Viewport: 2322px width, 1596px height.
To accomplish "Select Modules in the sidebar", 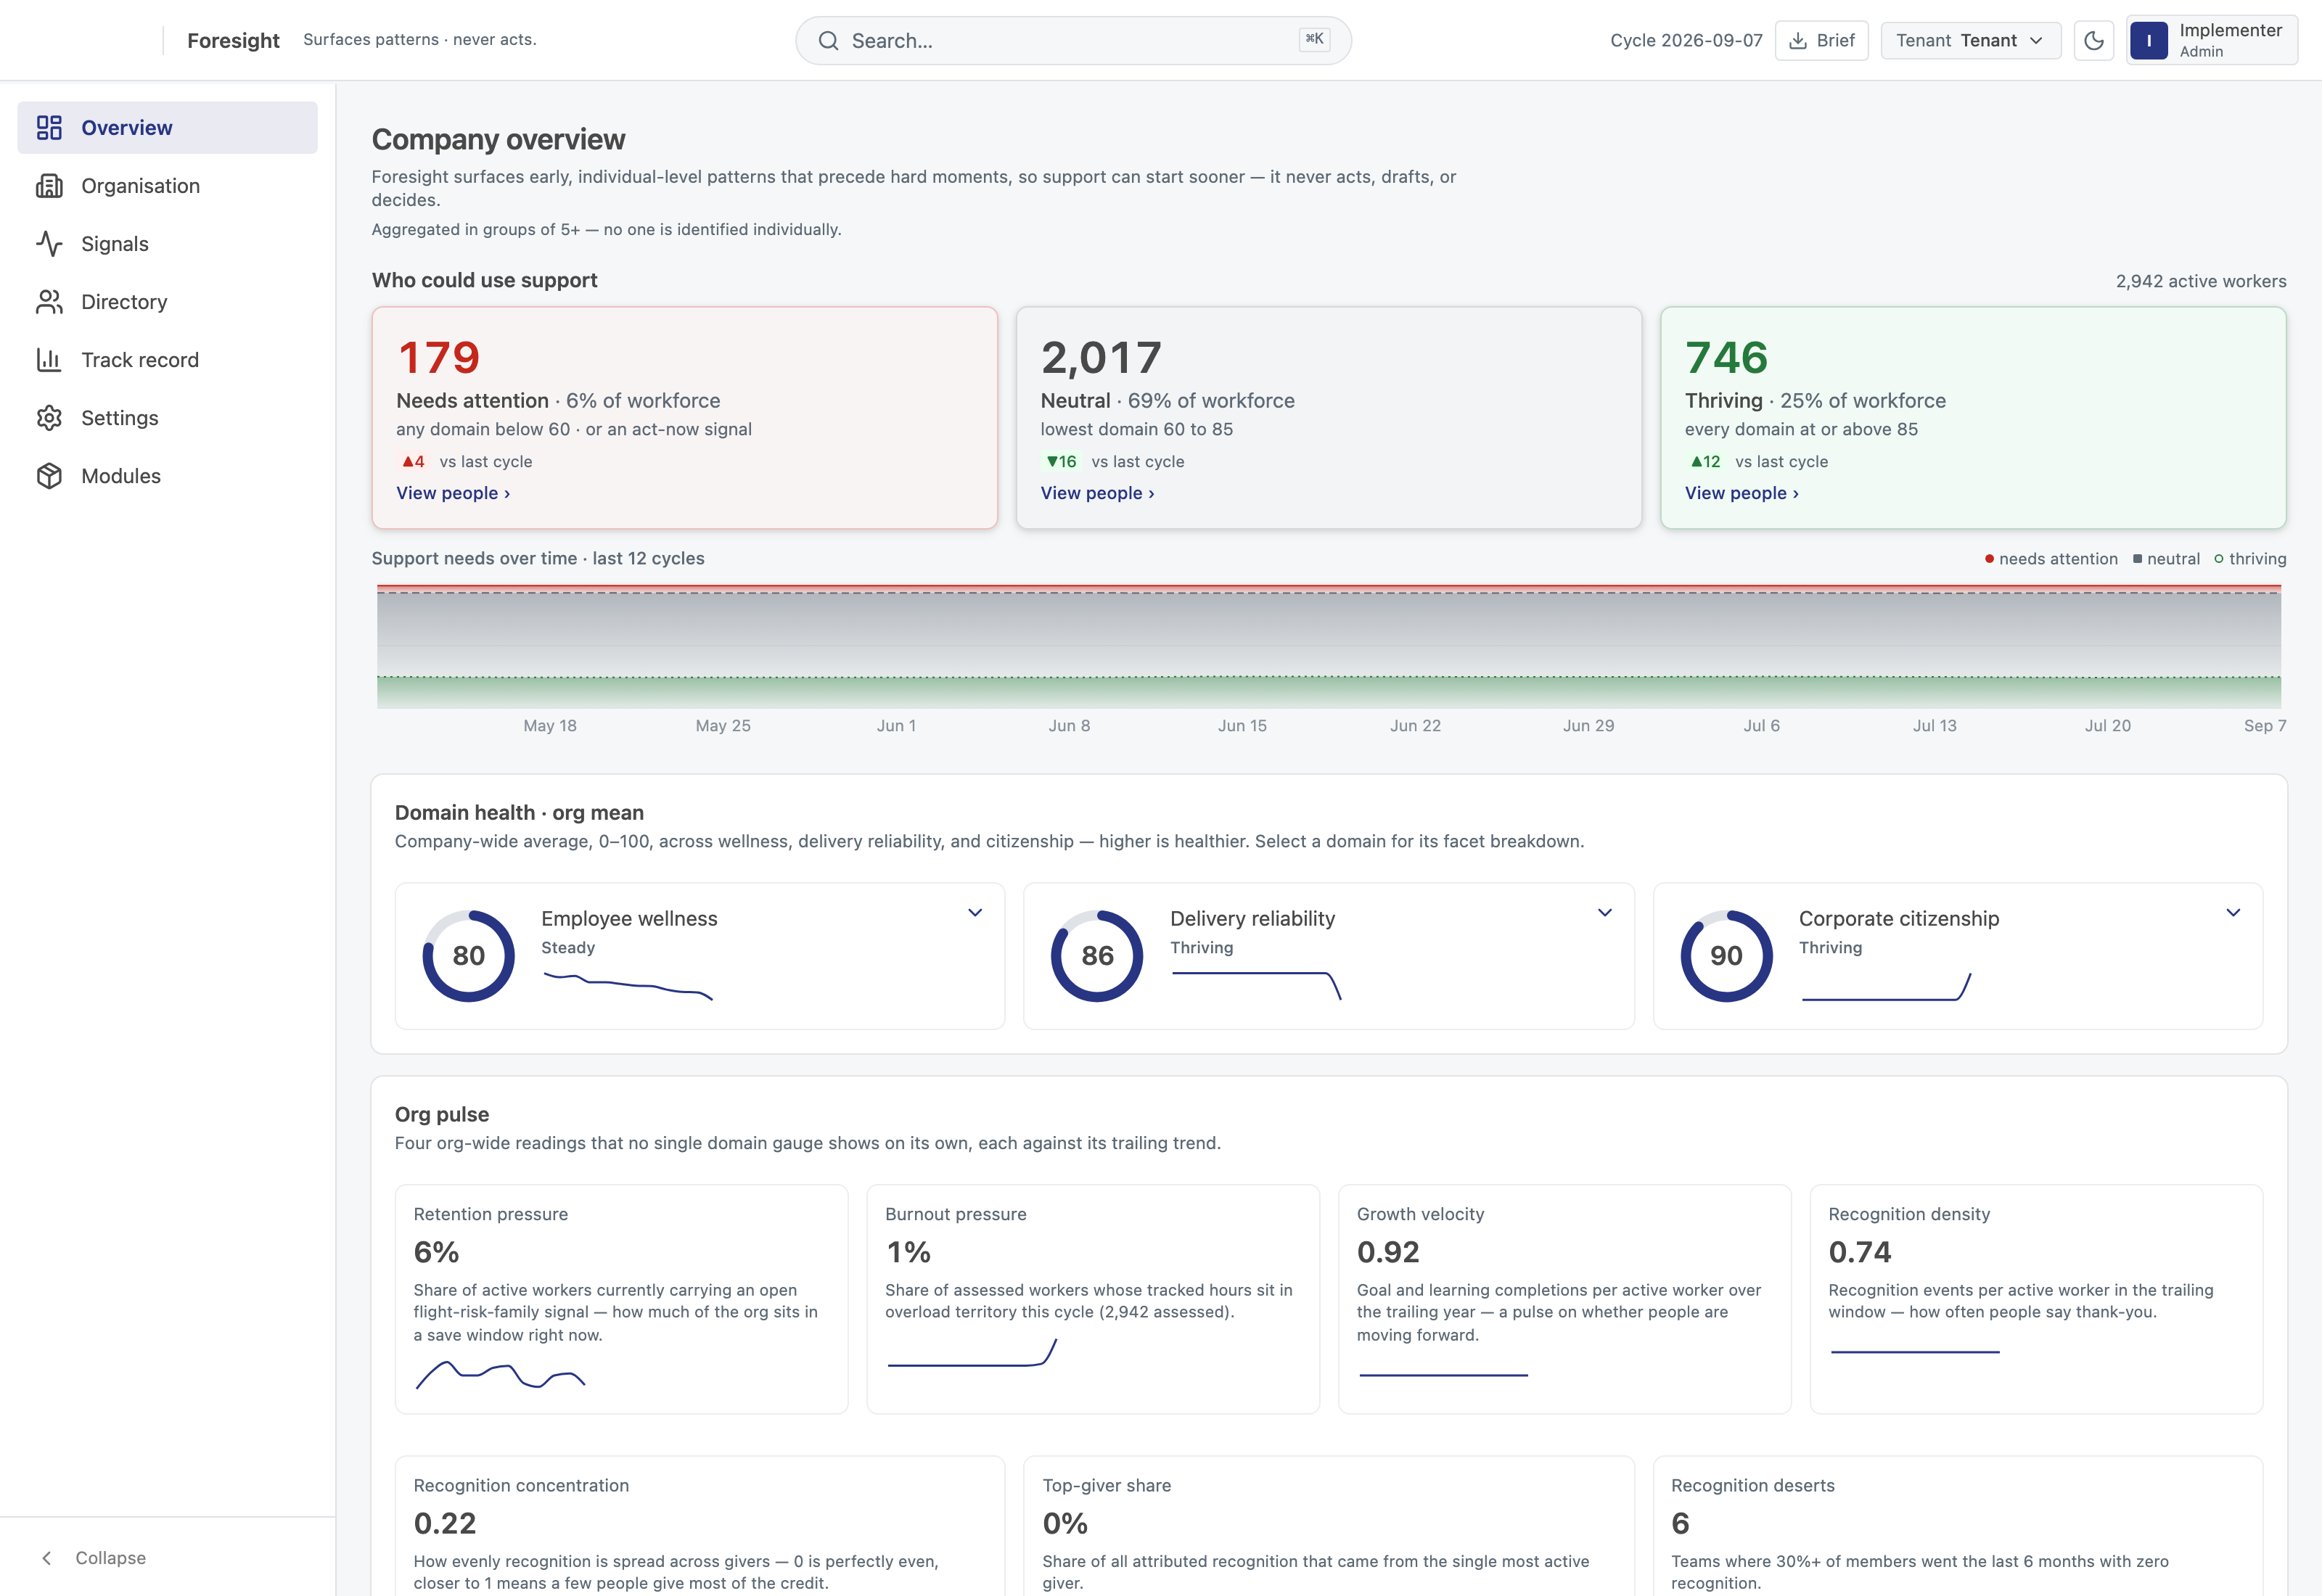I will point(167,476).
